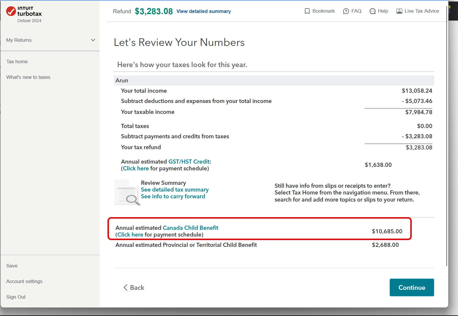Image resolution: width=458 pixels, height=316 pixels.
Task: Click the Let's Review Your Numbers heading
Action: click(x=179, y=42)
